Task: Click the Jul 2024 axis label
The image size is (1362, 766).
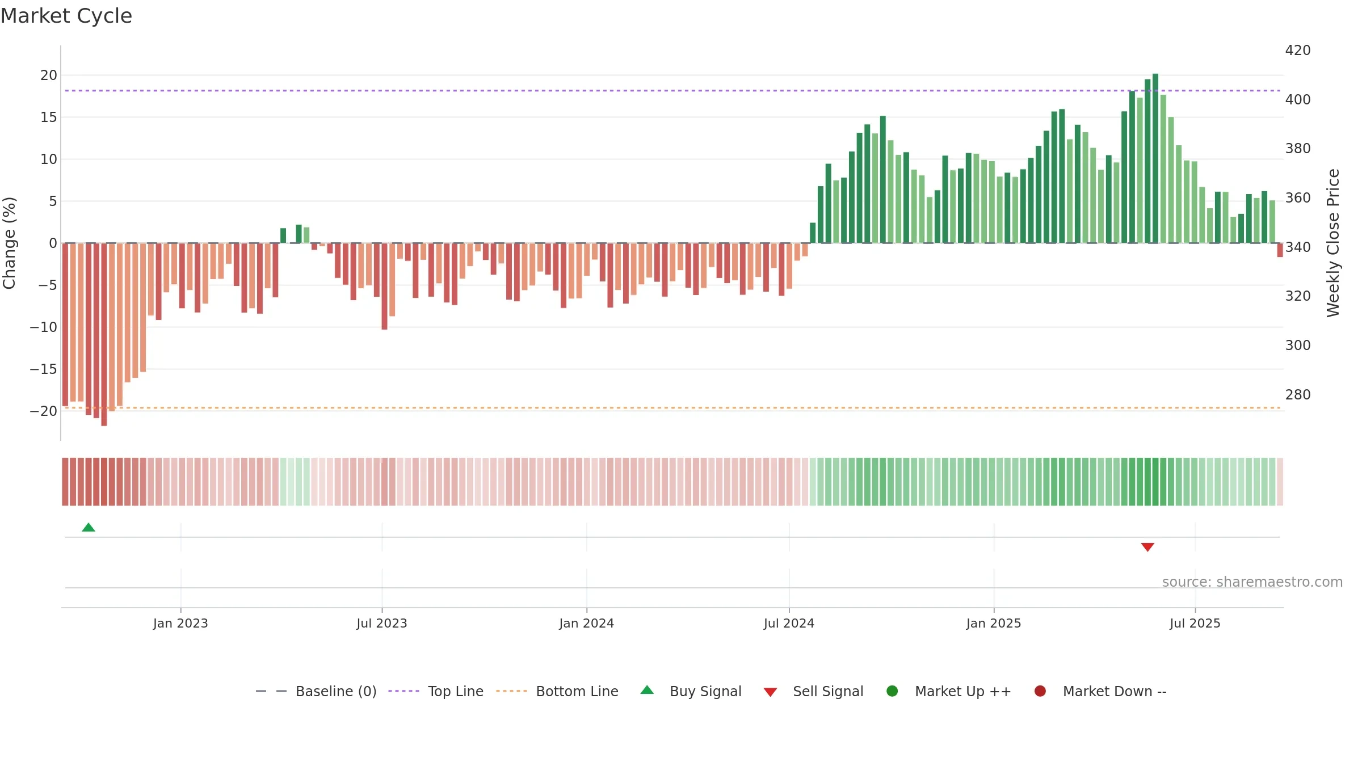Action: click(789, 623)
